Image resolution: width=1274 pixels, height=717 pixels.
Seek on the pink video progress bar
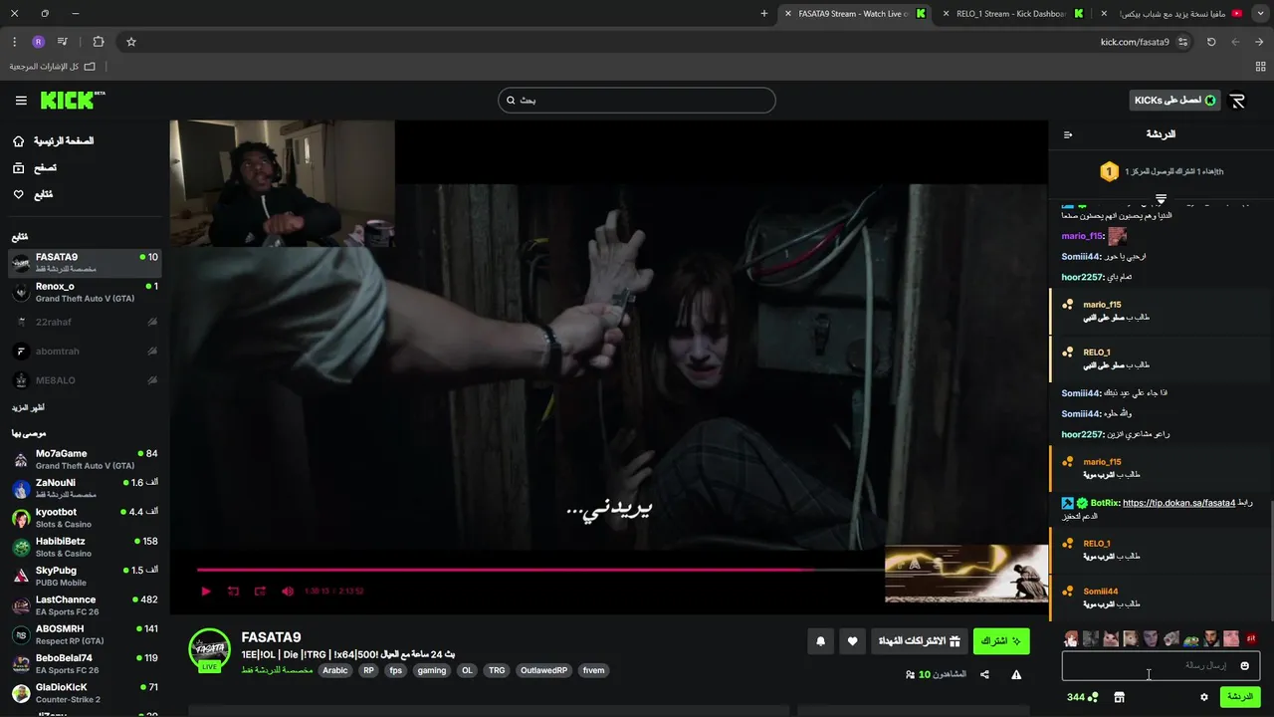[x=540, y=570]
